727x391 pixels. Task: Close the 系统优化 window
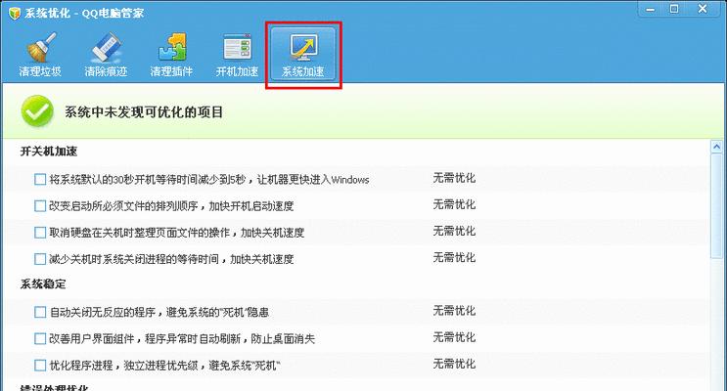[703, 9]
